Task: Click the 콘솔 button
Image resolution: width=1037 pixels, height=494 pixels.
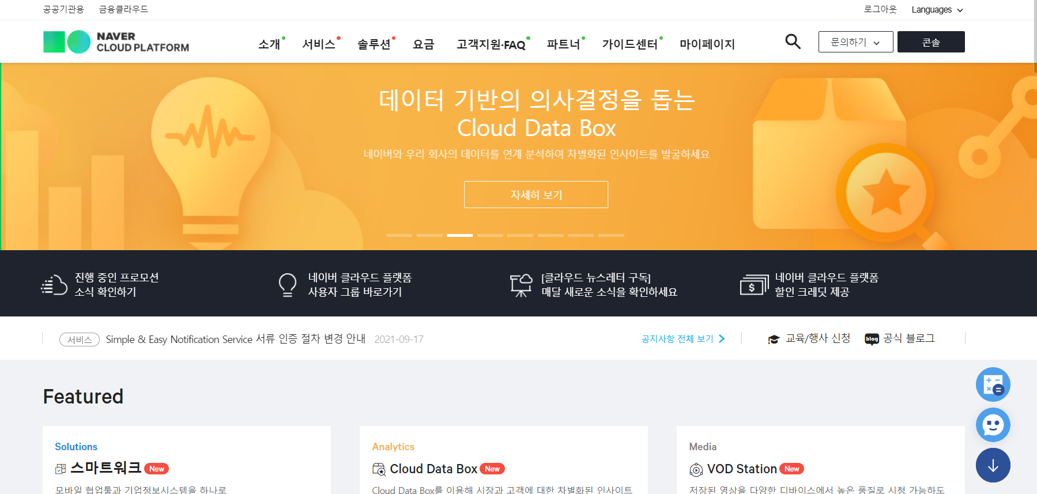Action: pos(931,42)
